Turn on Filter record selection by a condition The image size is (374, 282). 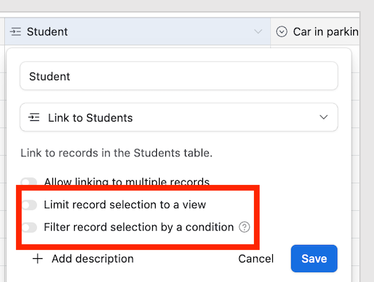pos(29,228)
